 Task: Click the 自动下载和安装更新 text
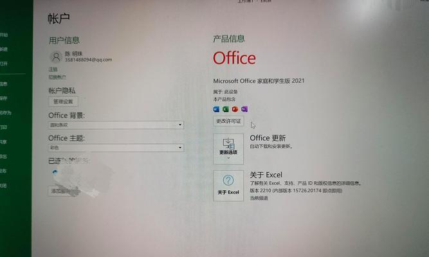(x=271, y=146)
